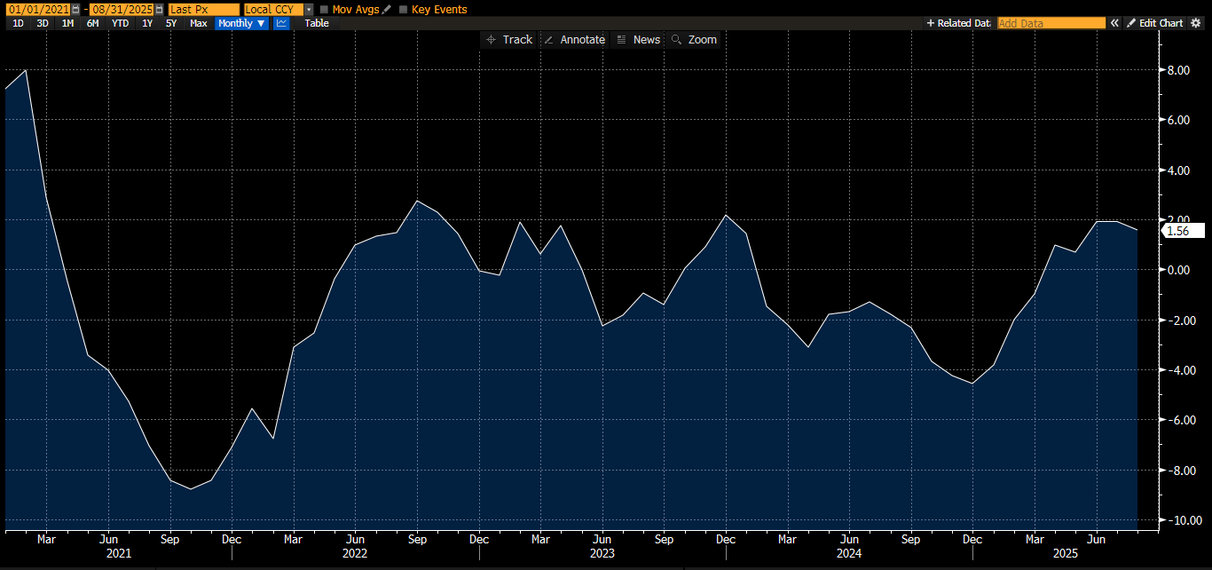Open chart settings gear icon
The image size is (1212, 570).
coord(1195,23)
